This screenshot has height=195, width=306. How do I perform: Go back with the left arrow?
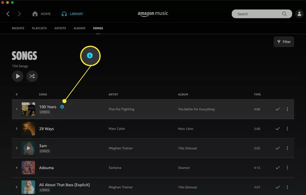[x=8, y=14]
